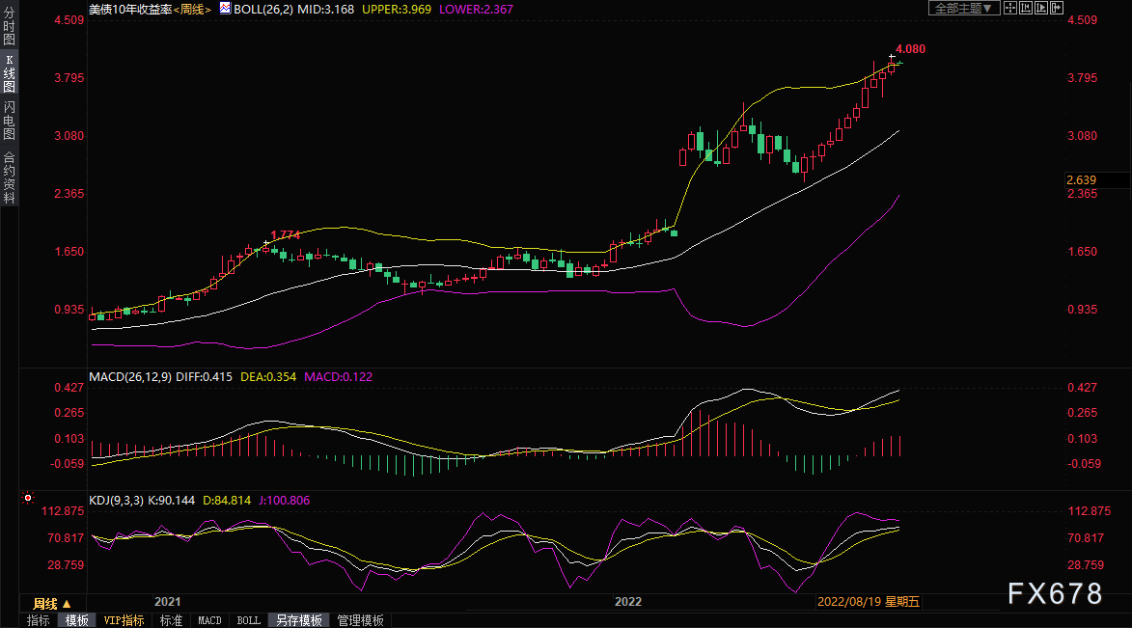
Task: Open the 闪电图 sidebar tab
Action: point(10,121)
